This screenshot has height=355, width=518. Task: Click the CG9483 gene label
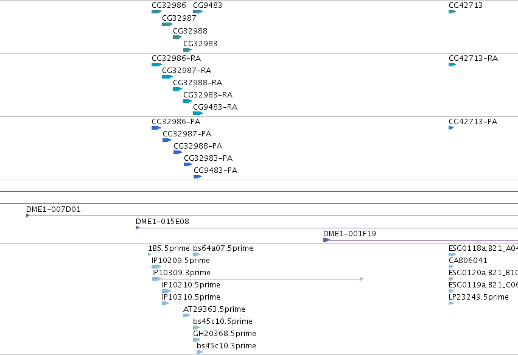click(x=208, y=5)
